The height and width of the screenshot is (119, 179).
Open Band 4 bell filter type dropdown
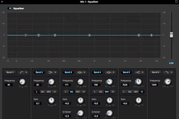[x=110, y=72]
